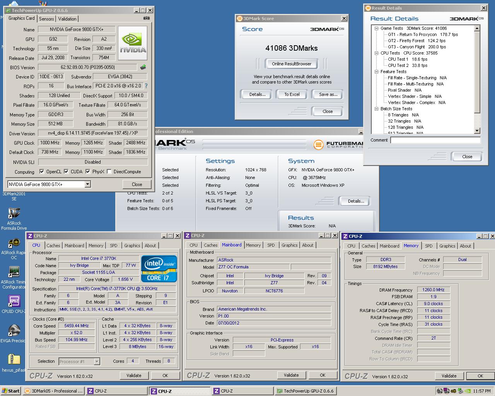
Task: Enable the DirectCompute checkbox
Action: 109,172
